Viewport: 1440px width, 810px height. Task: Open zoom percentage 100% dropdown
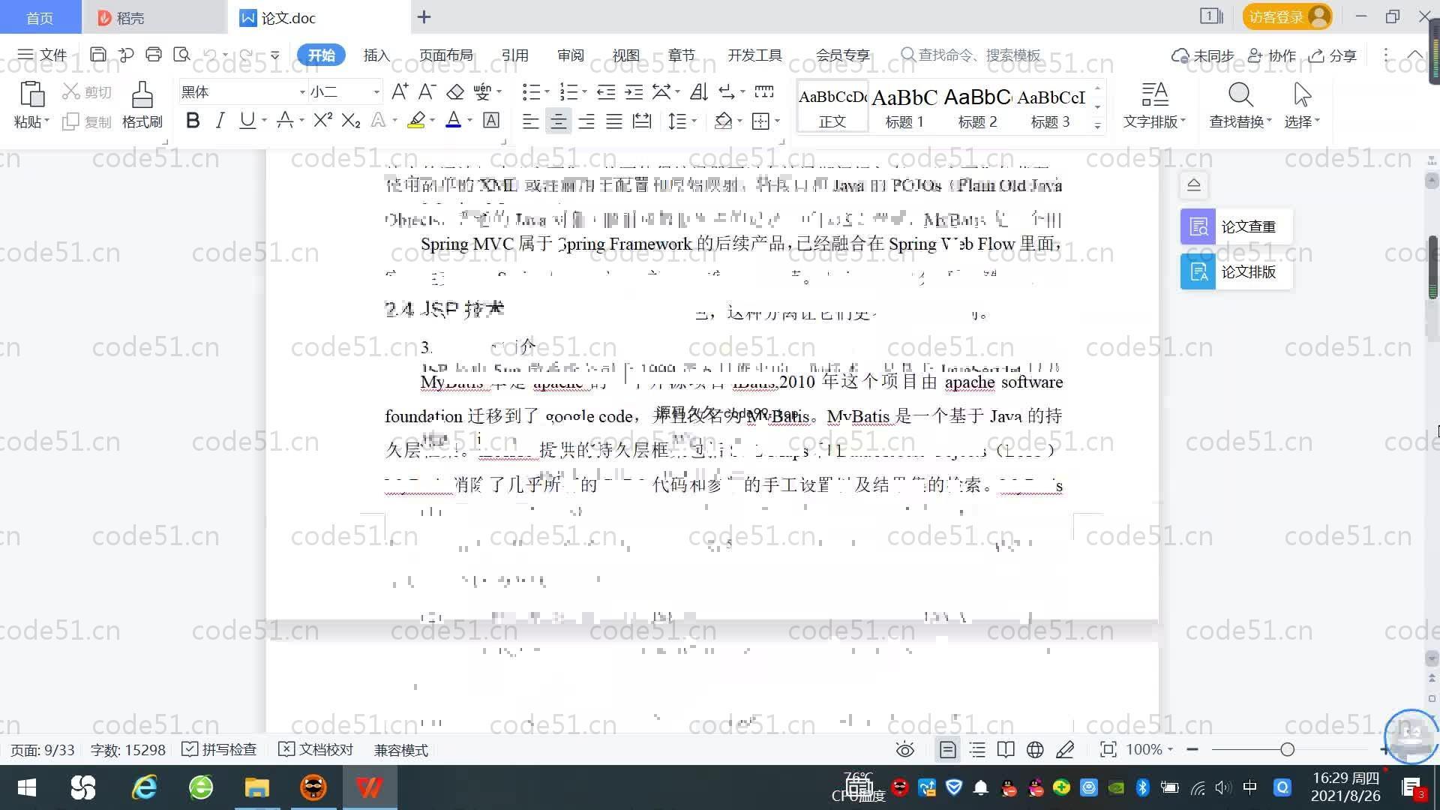click(1150, 749)
